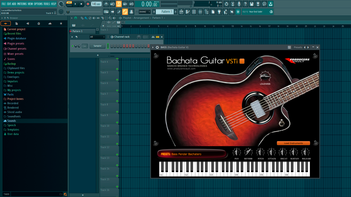
Task: Toggle the multilink to controllers icon
Action: pos(131,12)
